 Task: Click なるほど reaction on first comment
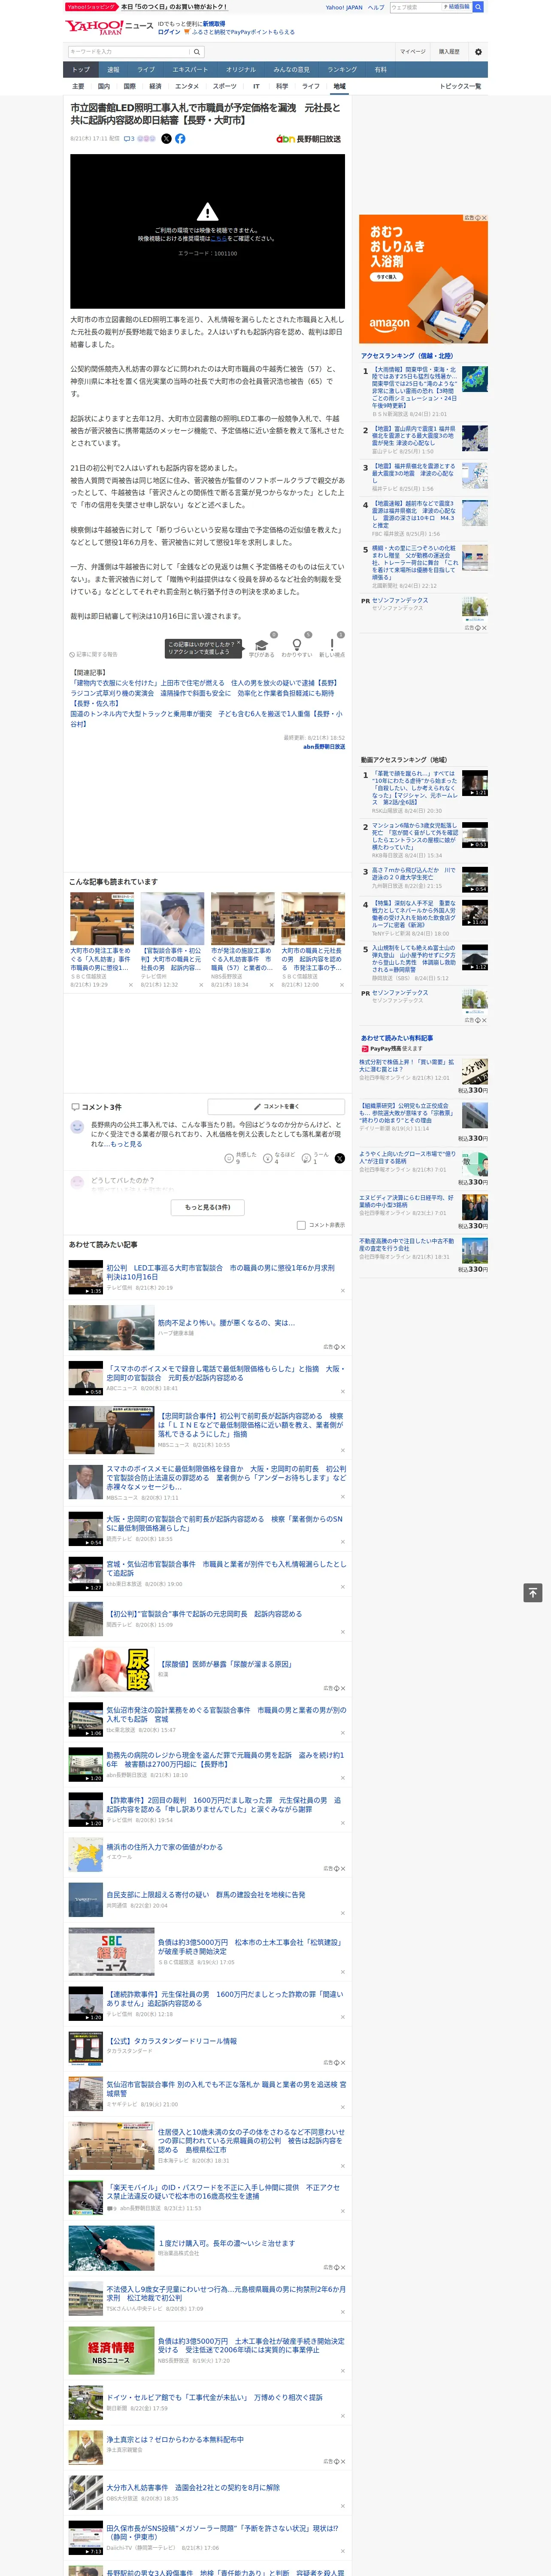[x=268, y=1158]
